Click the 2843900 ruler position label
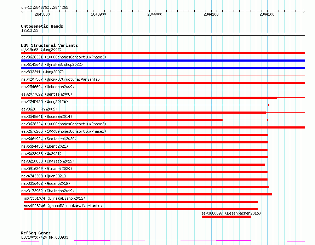The height and width of the screenshot is (245, 315). click(x=98, y=14)
